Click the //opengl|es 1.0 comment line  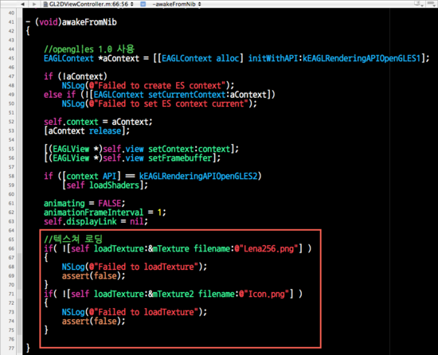[89, 49]
